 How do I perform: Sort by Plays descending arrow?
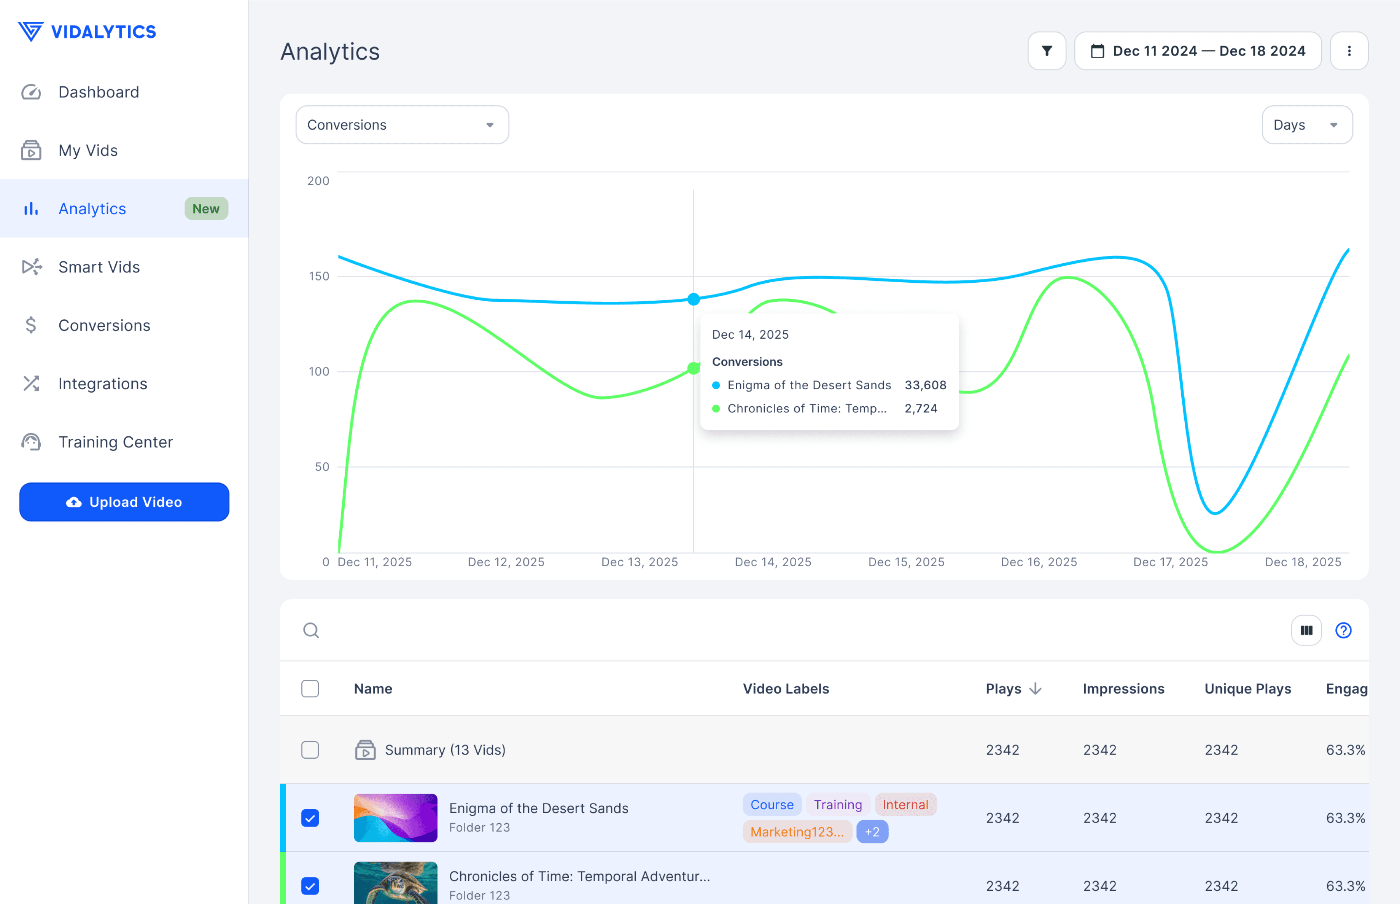click(x=1036, y=689)
